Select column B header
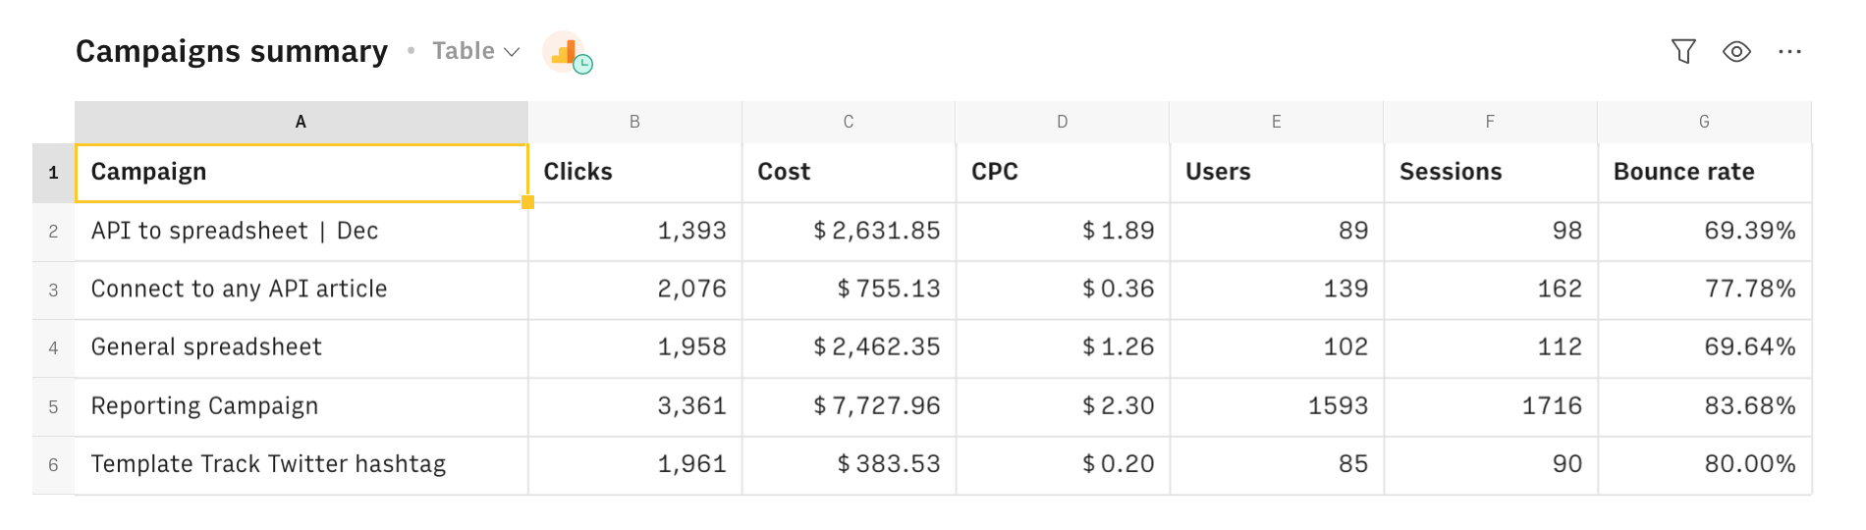Viewport: 1866px width, 530px height. [x=634, y=122]
